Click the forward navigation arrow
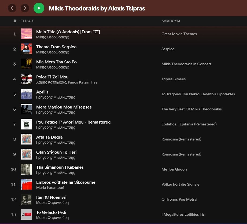 click(x=25, y=8)
